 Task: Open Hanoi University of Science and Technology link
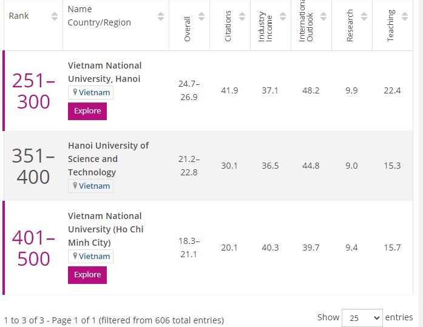(108, 159)
